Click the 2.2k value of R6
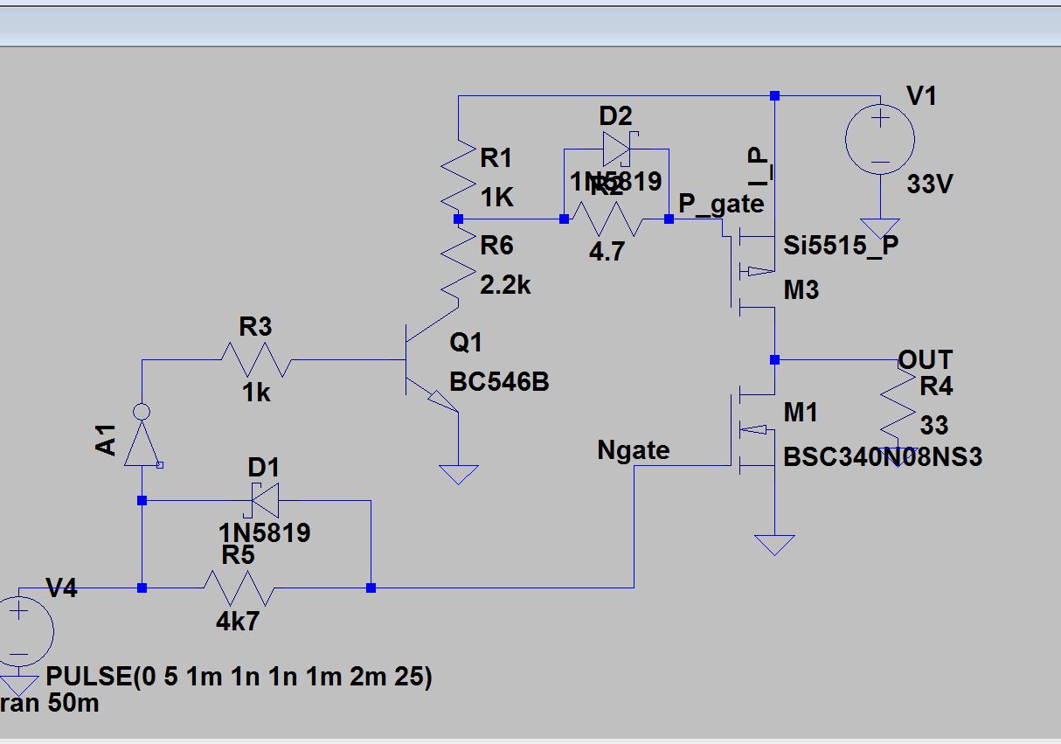1061x744 pixels. pos(505,286)
